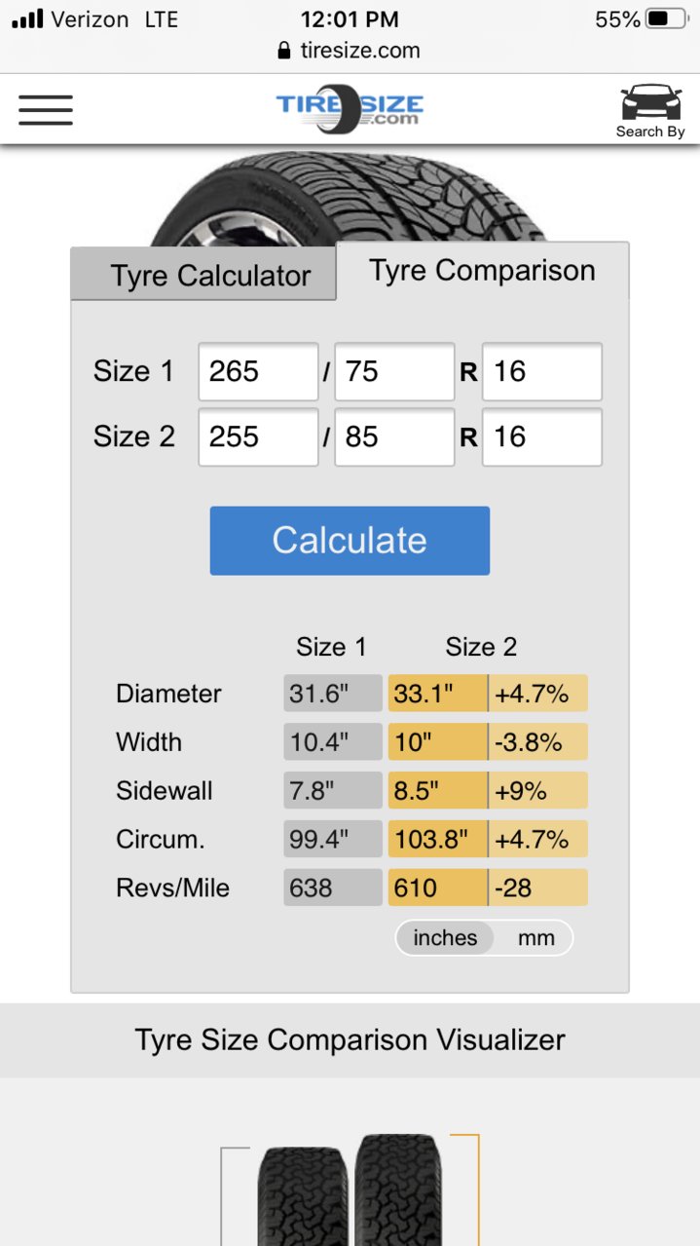The image size is (700, 1246).
Task: Tap the TireSize.com logo
Action: 350,108
